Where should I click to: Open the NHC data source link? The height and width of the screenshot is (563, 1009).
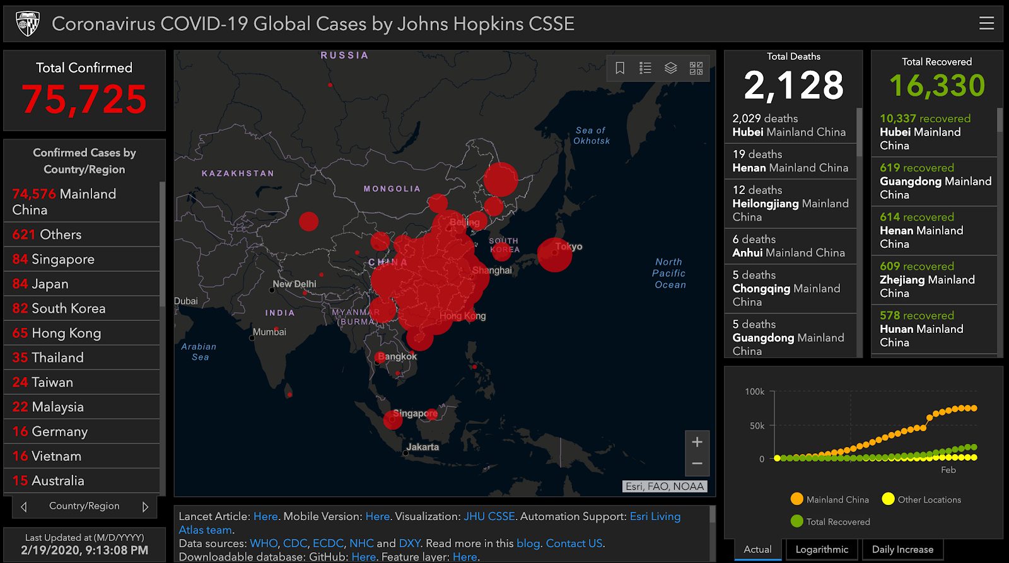[361, 543]
